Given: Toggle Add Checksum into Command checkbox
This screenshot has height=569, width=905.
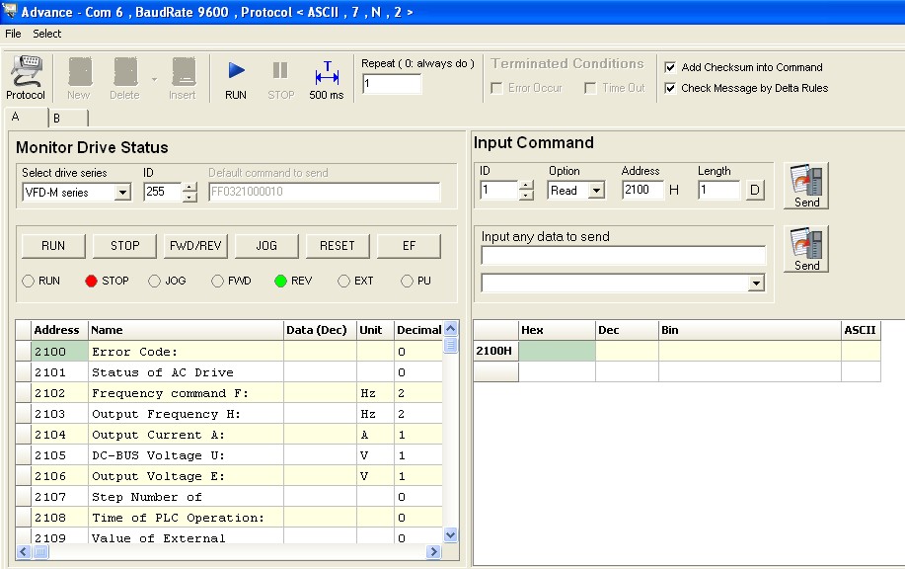Looking at the screenshot, I should (x=670, y=67).
